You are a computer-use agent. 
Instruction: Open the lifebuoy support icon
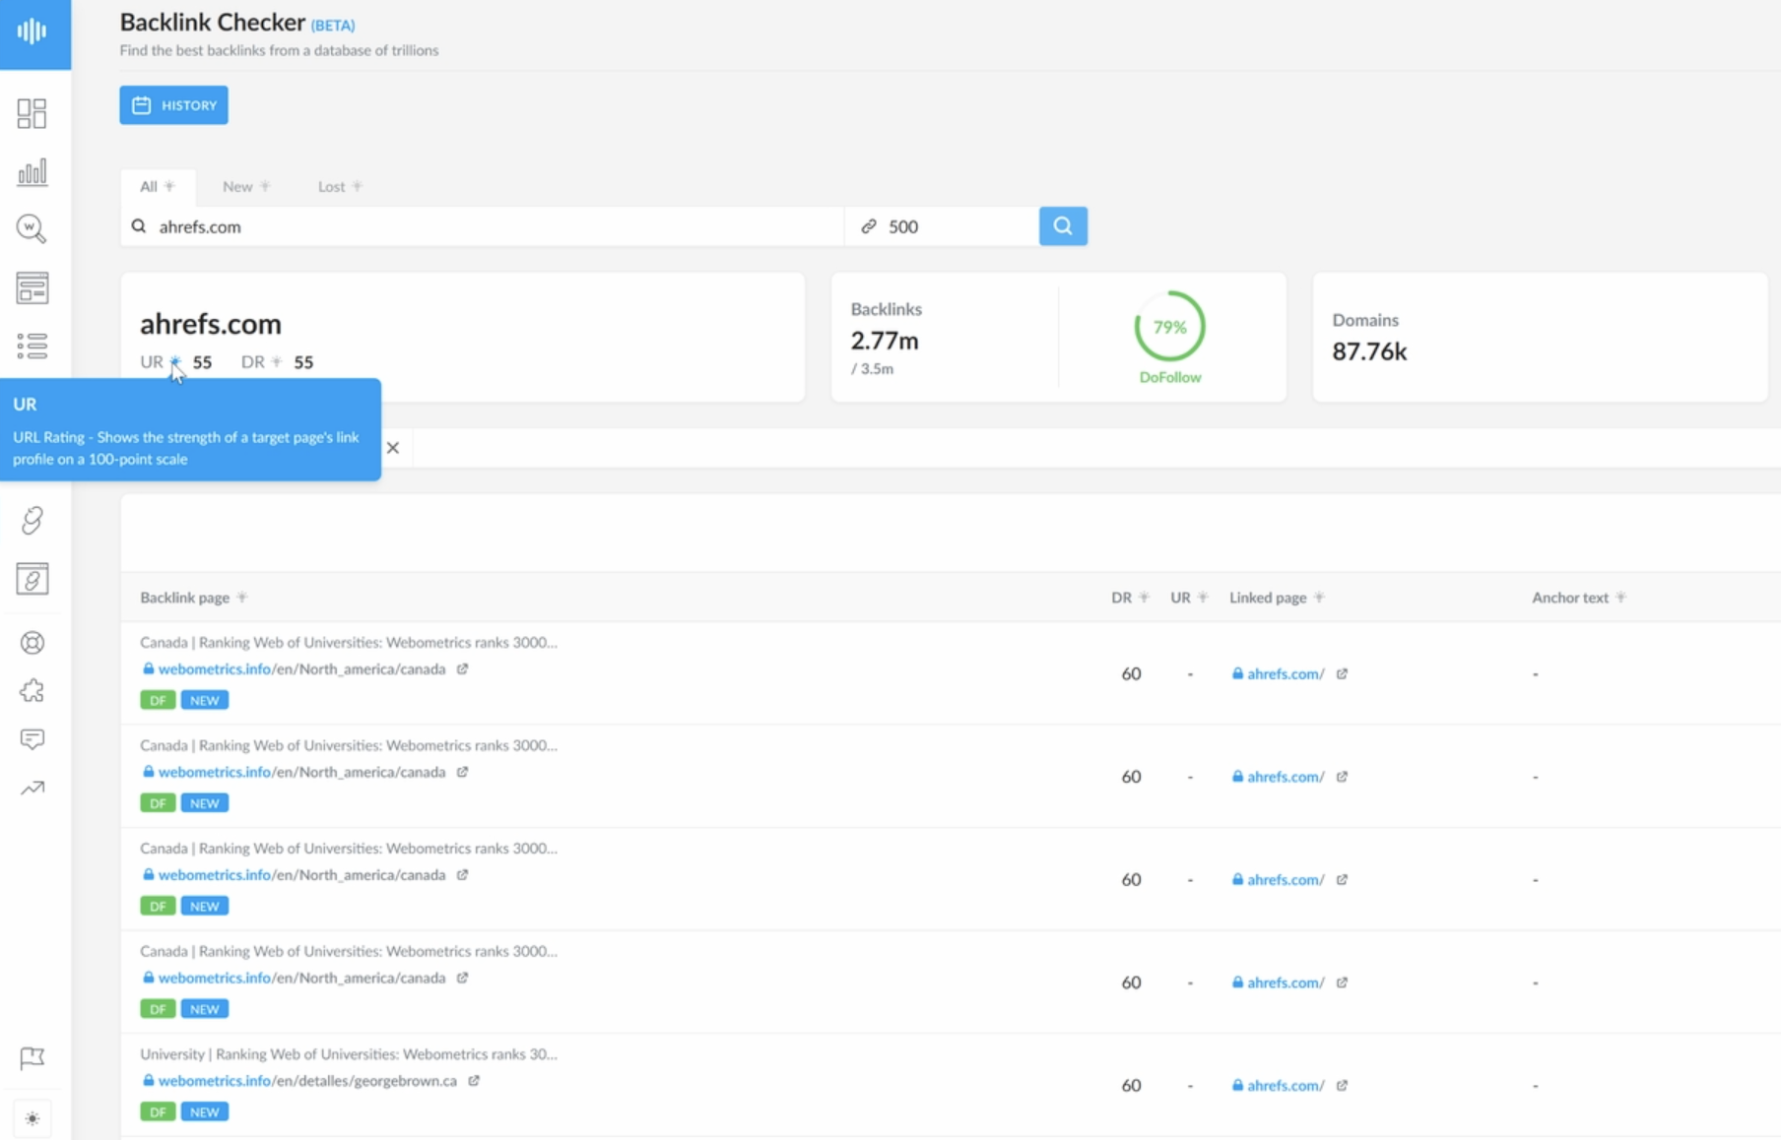pyautogui.click(x=33, y=643)
